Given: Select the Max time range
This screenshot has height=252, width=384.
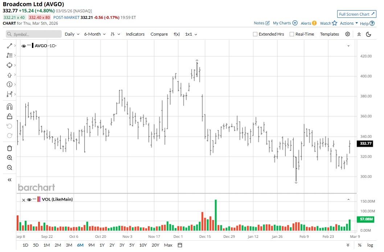Looking at the screenshot, I should click(x=168, y=245).
